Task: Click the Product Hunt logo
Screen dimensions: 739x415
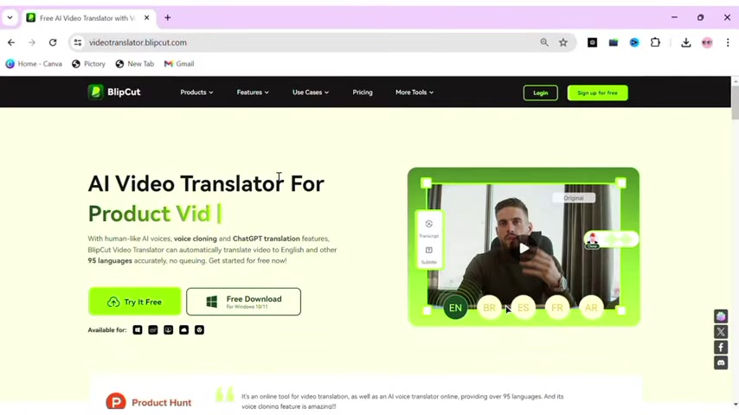Action: click(149, 402)
